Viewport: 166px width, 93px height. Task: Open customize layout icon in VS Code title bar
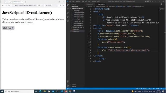[153, 1]
